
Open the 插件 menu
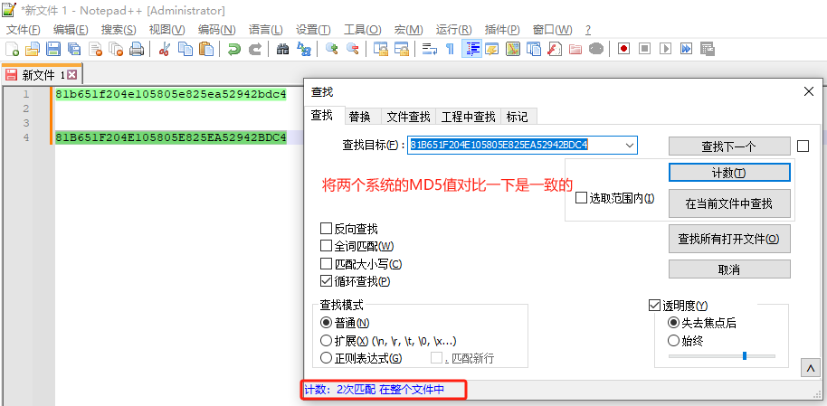pos(502,30)
